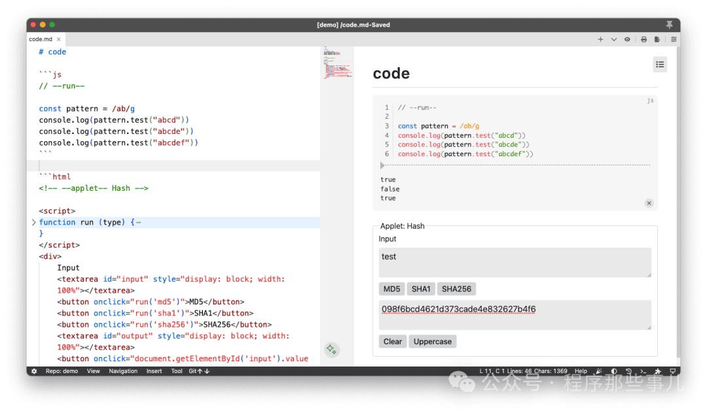Click the Uppercase button
This screenshot has height=411, width=707.
click(x=433, y=342)
